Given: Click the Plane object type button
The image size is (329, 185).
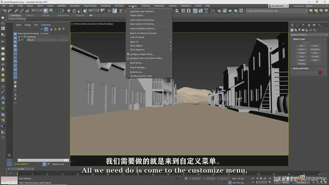Looking at the screenshot, I should pos(315,60).
